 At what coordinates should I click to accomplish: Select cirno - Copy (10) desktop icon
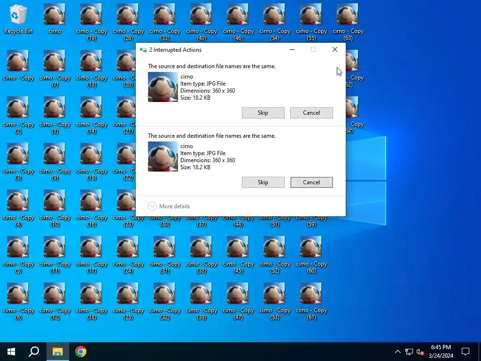tap(55, 208)
